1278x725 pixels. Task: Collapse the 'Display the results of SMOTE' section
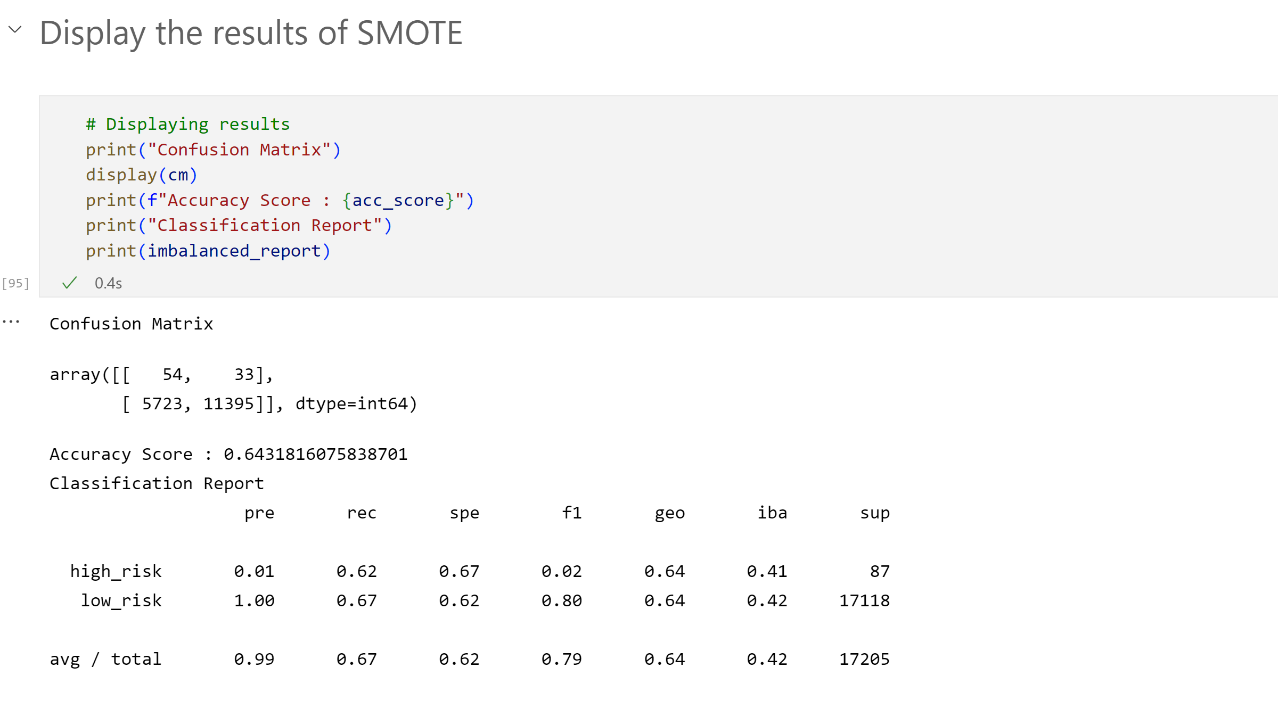pyautogui.click(x=15, y=30)
